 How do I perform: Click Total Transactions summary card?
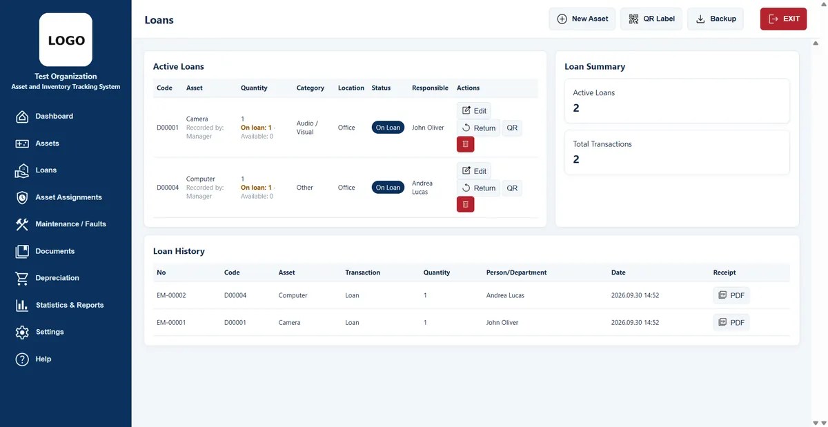click(677, 152)
